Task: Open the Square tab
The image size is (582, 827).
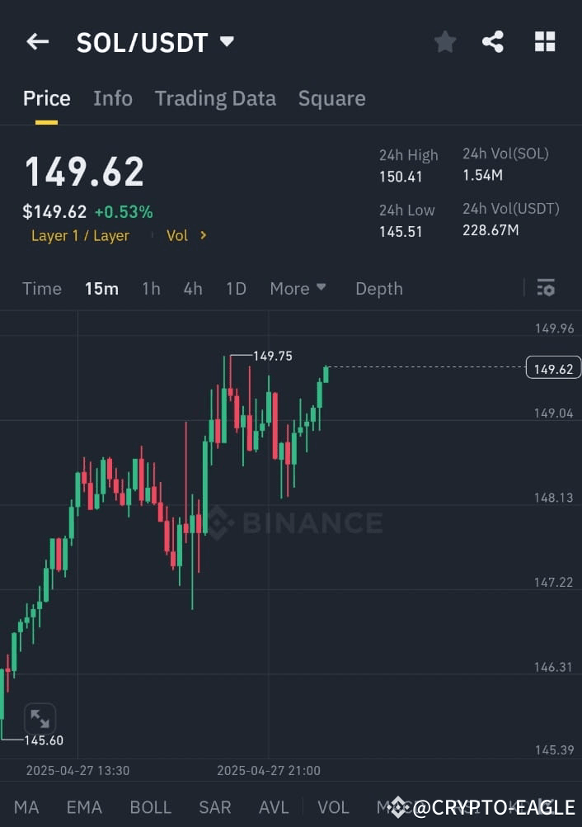Action: pos(331,98)
